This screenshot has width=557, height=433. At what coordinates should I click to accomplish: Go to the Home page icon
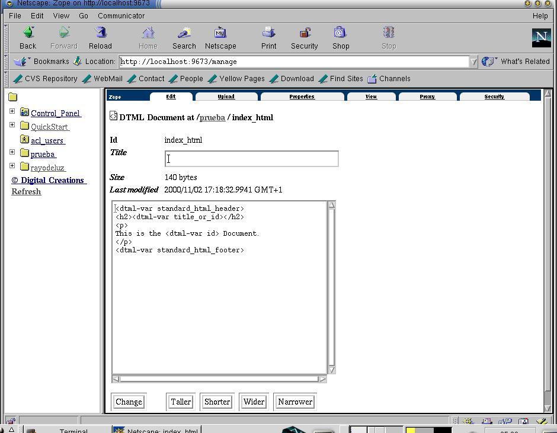[148, 33]
